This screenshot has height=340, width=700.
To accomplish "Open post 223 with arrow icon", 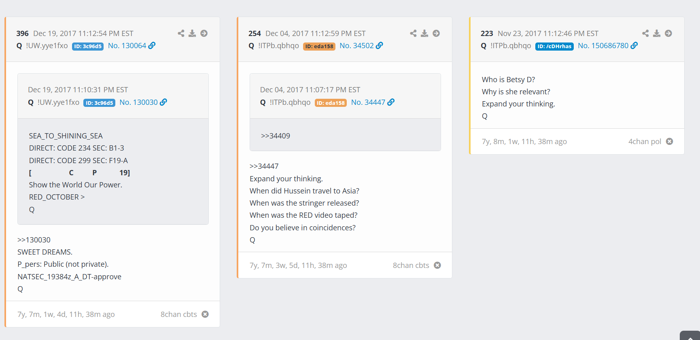I will pyautogui.click(x=668, y=33).
